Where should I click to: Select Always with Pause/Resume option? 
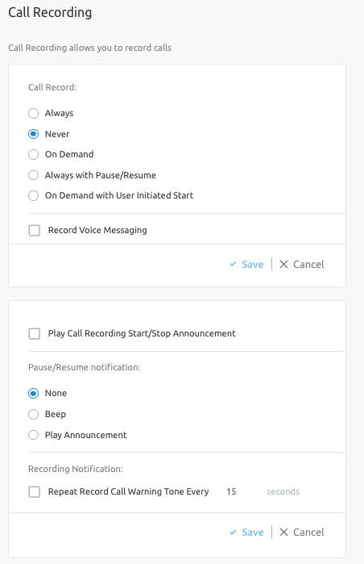33,175
